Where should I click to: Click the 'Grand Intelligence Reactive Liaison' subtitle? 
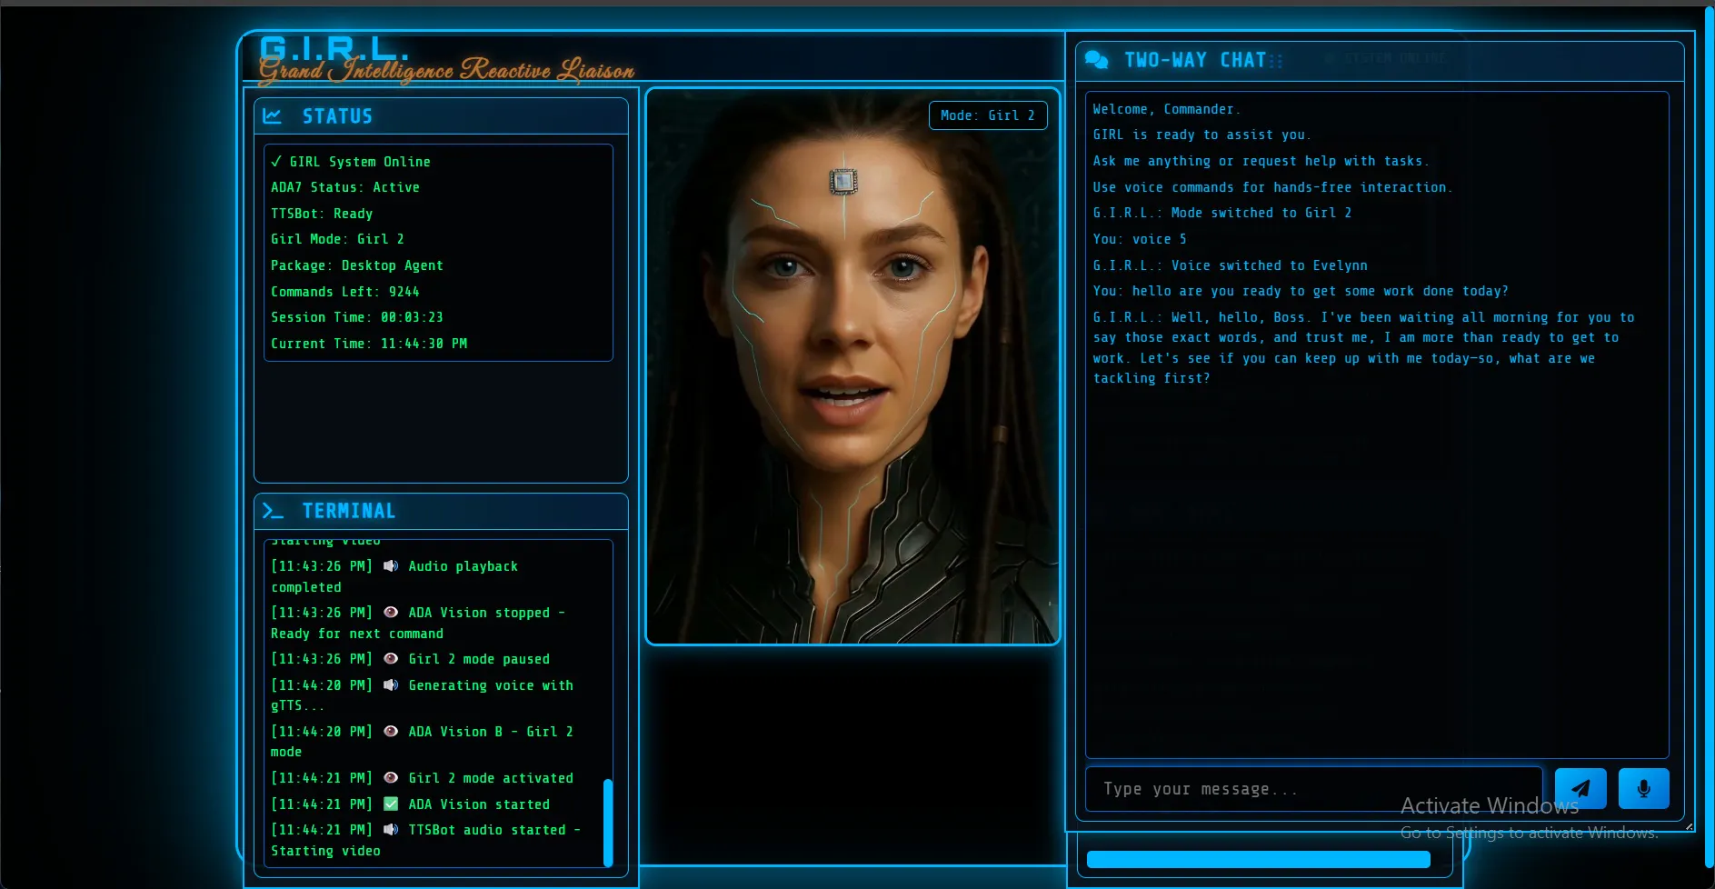click(446, 71)
